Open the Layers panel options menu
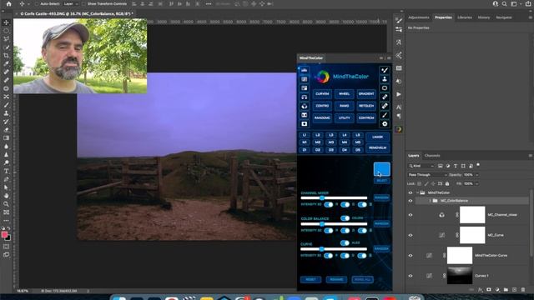The width and height of the screenshot is (534, 300). point(531,156)
